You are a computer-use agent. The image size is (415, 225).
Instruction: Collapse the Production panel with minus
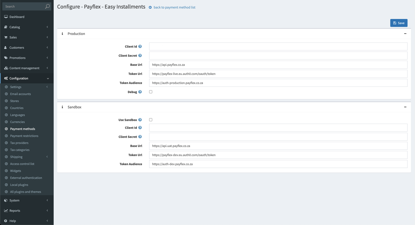405,34
